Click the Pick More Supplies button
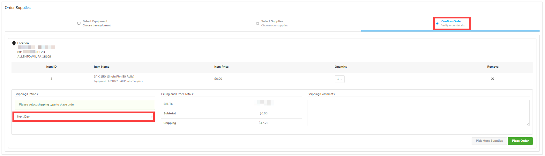 (x=489, y=141)
